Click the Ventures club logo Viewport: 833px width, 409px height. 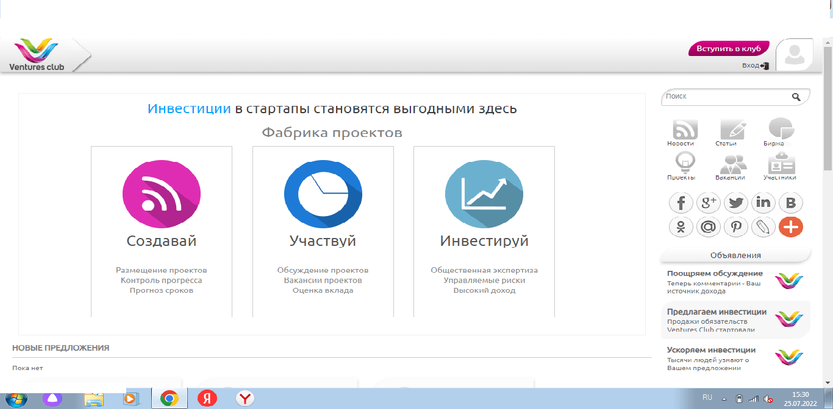[37, 55]
